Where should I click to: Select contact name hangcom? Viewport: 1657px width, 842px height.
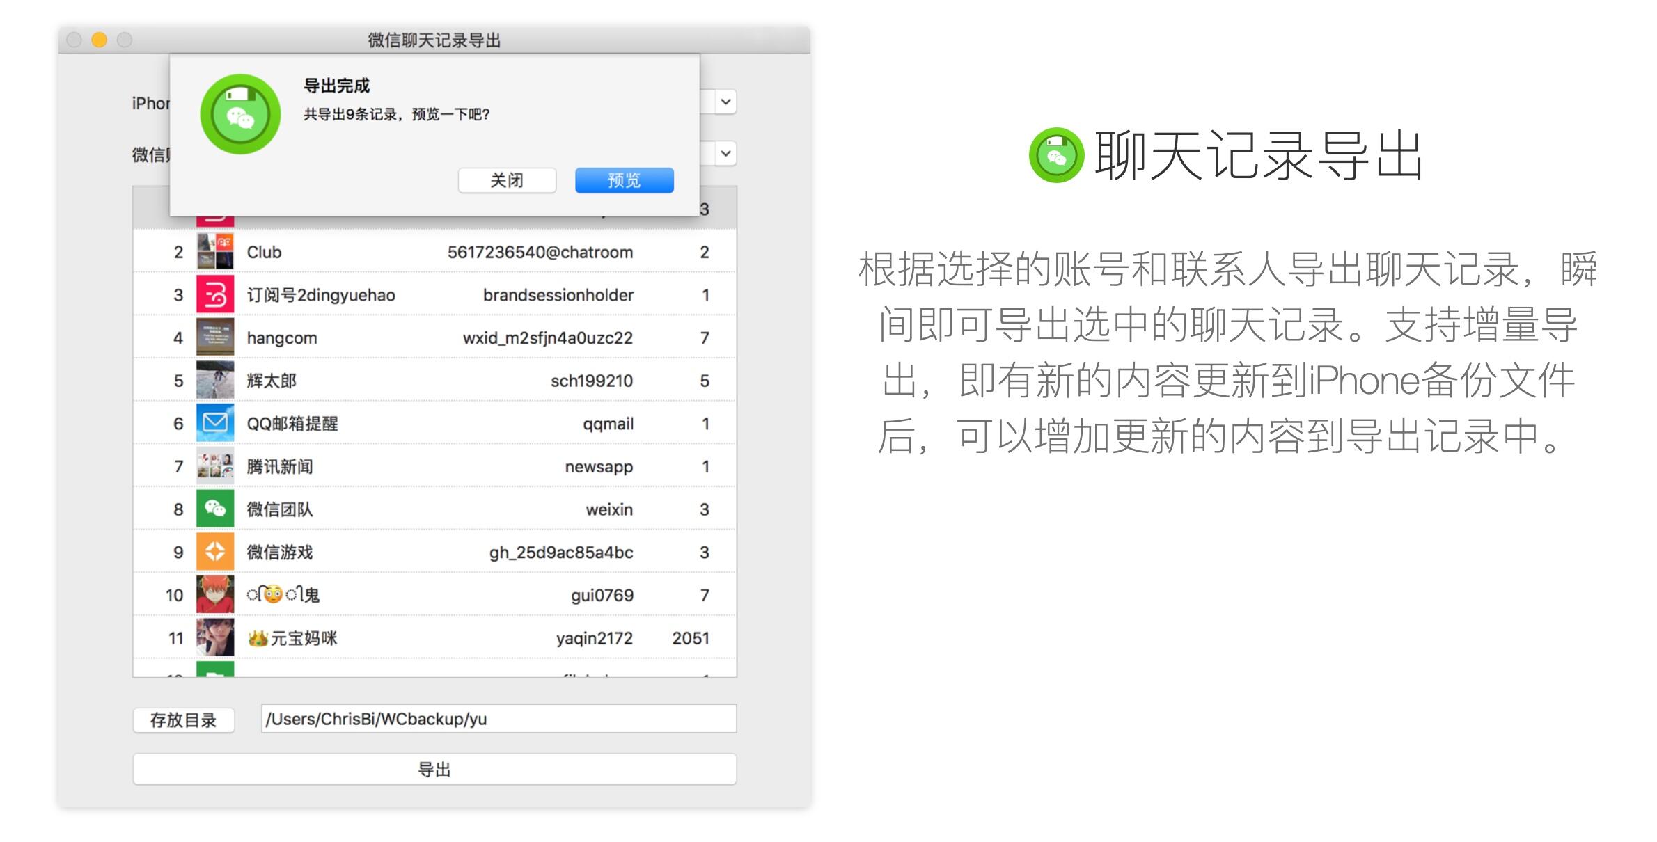pos(282,338)
